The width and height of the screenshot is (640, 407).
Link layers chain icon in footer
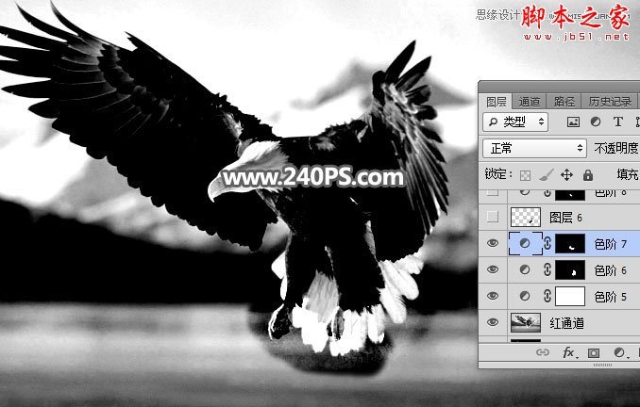point(543,352)
